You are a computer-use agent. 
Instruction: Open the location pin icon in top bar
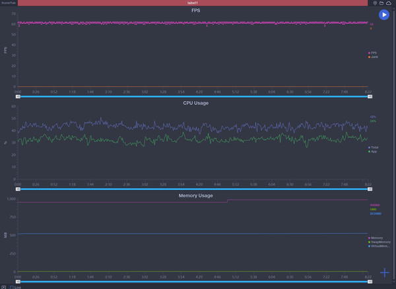pos(375,3)
